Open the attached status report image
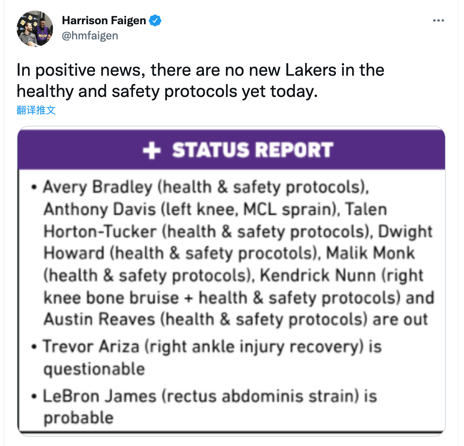 (x=231, y=281)
